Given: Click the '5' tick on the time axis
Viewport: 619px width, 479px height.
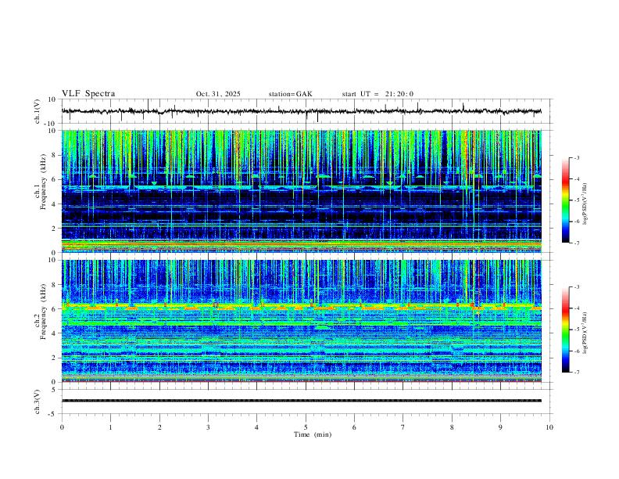Looking at the screenshot, I should coord(306,427).
